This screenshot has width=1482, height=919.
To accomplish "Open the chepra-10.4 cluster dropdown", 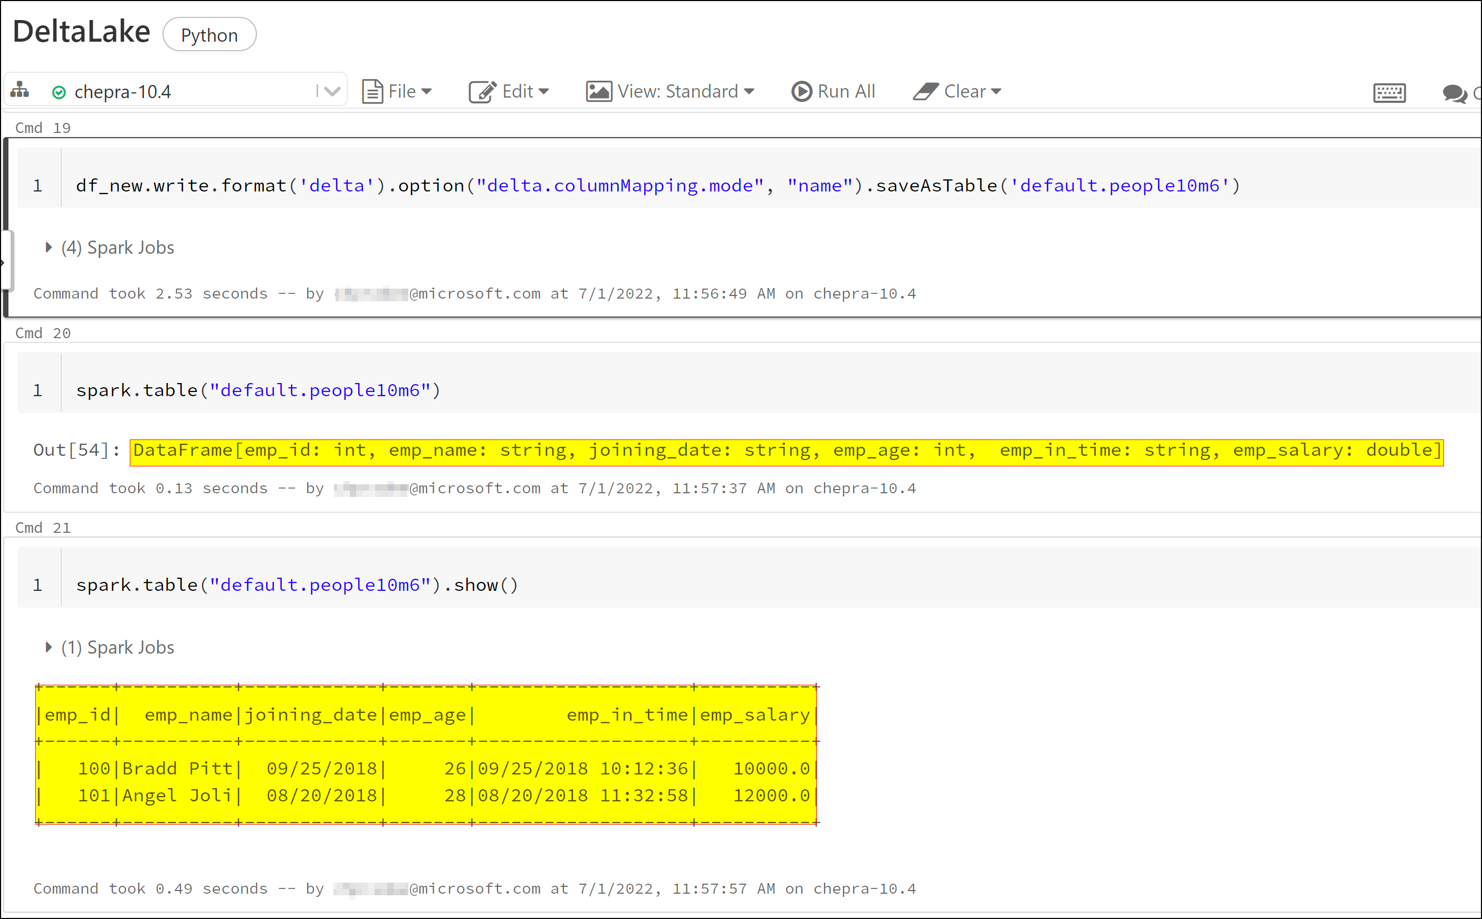I will click(331, 92).
